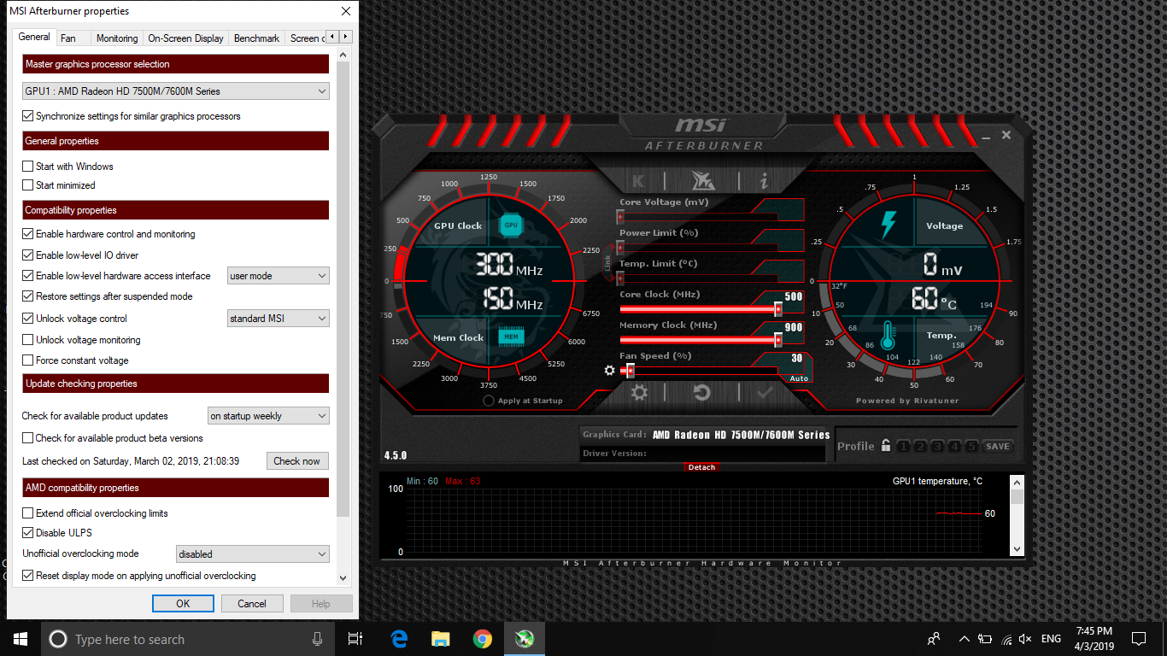Select profile slot 4
Image resolution: width=1167 pixels, height=656 pixels.
[x=955, y=446]
